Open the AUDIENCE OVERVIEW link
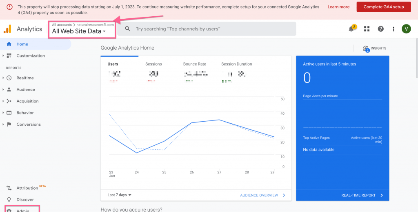Screen dimensions: 418x212 coord(259,195)
